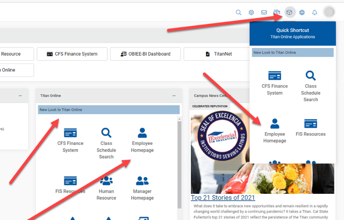Click the OBIEE-BI Dashboard button
The image size is (344, 220).
pos(145,54)
